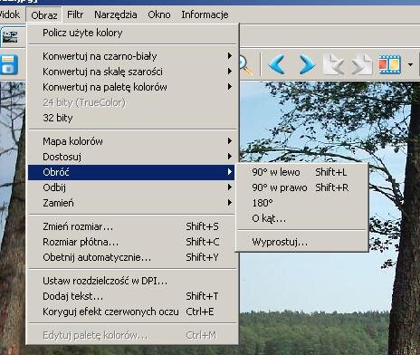
Task: Click the grayed previous page icon
Action: click(334, 64)
